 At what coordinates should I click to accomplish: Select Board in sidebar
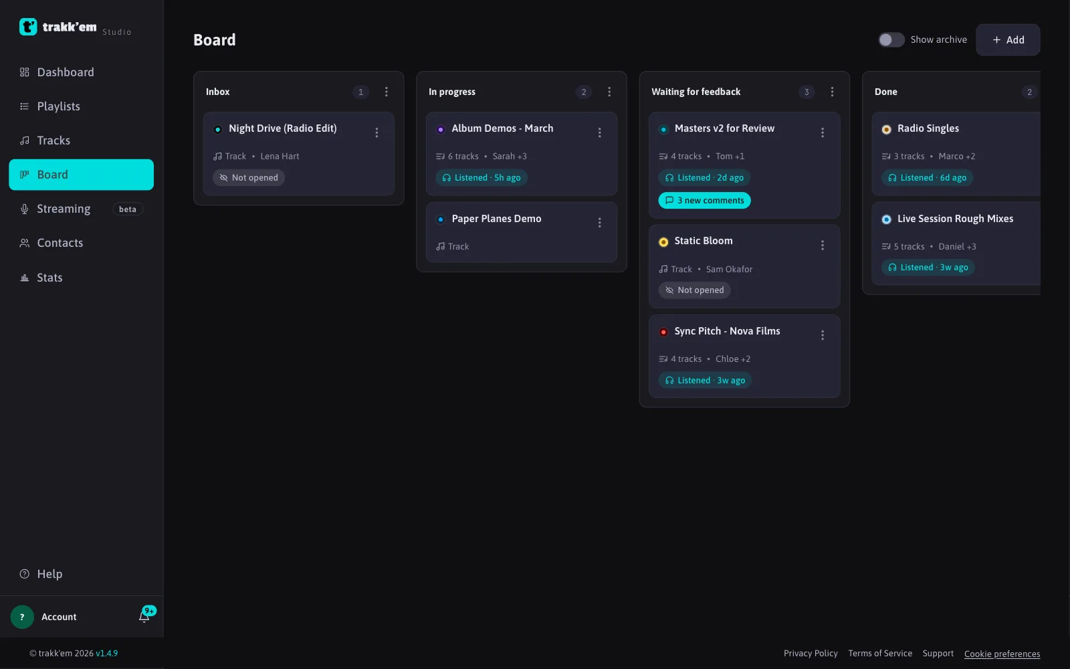click(x=81, y=175)
